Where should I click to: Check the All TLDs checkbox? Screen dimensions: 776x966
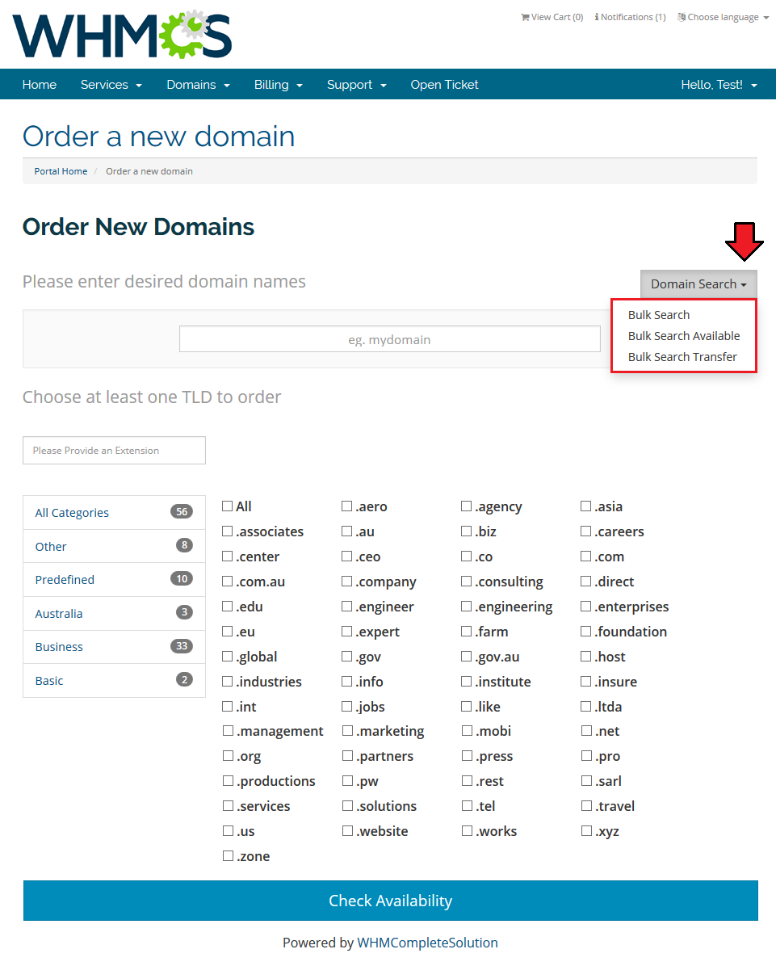point(227,506)
